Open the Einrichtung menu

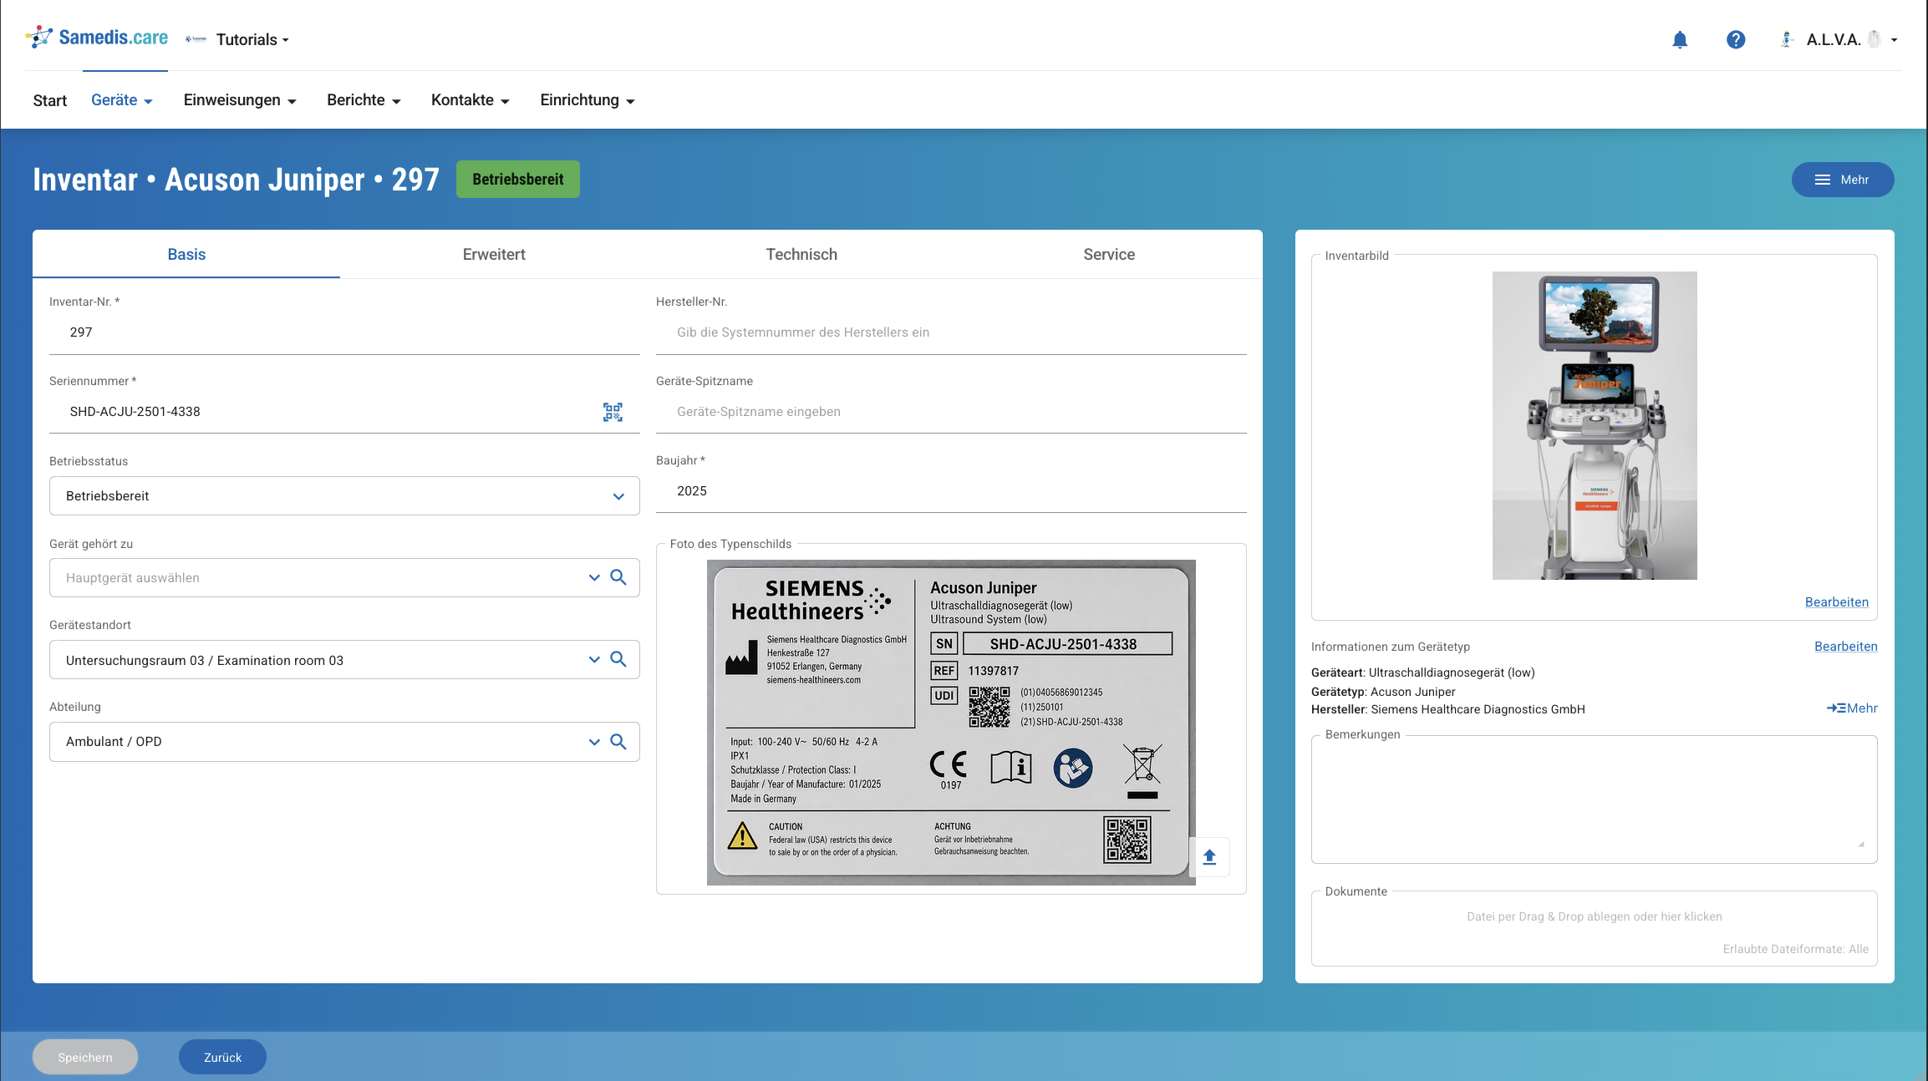pyautogui.click(x=588, y=100)
